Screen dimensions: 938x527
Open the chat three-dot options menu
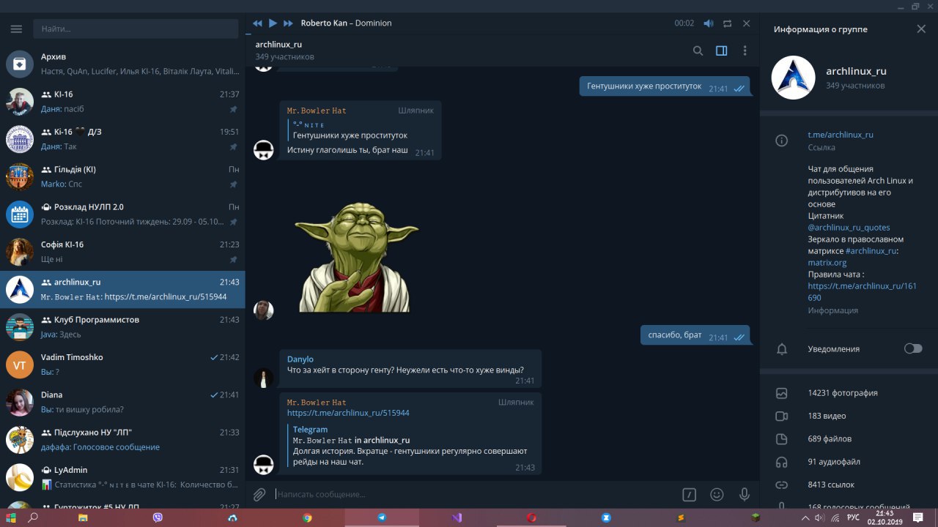point(745,51)
